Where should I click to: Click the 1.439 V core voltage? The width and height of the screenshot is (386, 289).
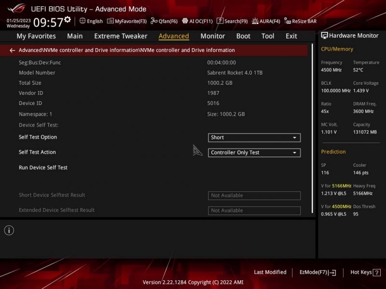pos(361,91)
